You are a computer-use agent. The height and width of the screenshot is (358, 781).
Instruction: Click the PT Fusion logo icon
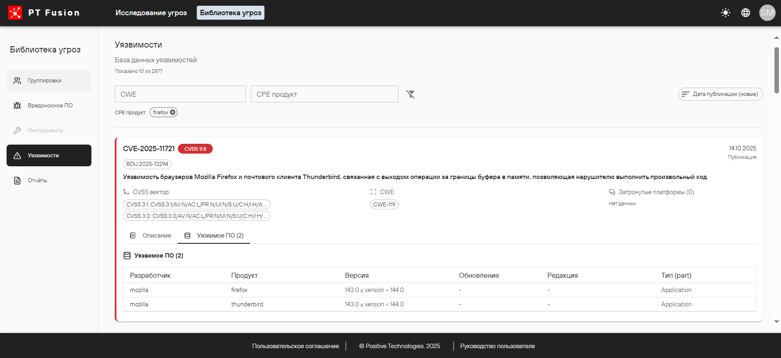15,13
